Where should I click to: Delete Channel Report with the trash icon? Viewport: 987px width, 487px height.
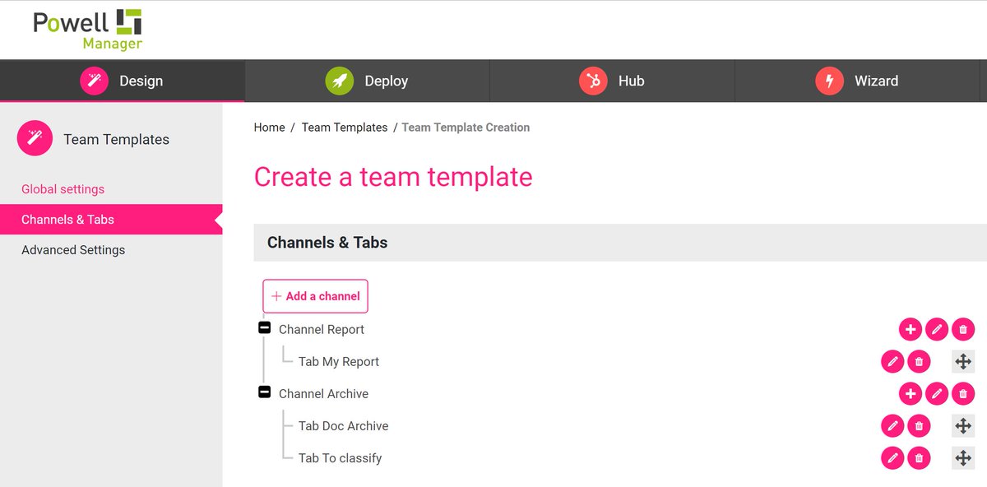click(963, 330)
